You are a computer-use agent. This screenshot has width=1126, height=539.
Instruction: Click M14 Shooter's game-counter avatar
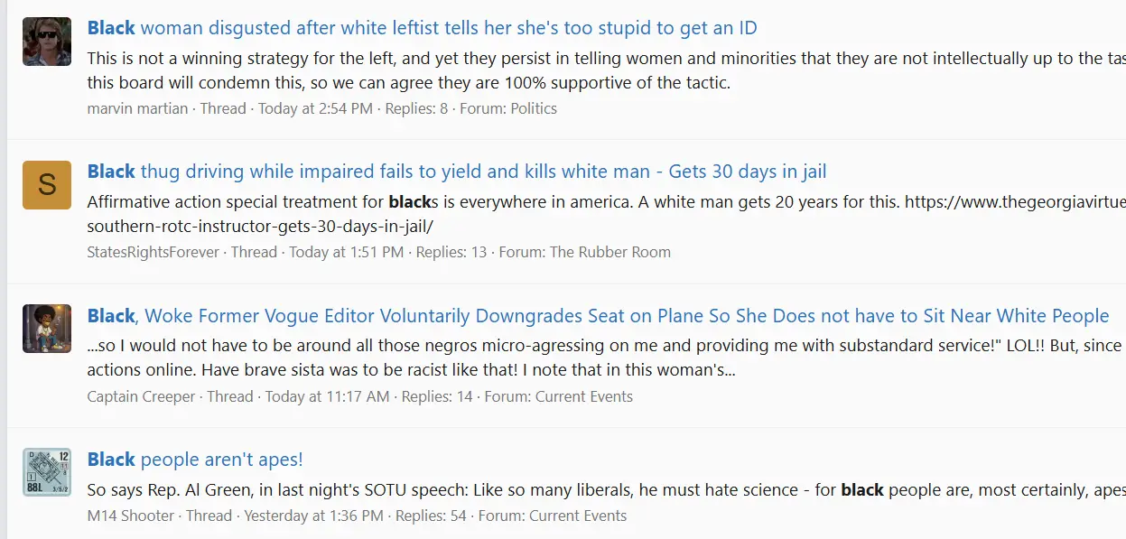tap(47, 472)
